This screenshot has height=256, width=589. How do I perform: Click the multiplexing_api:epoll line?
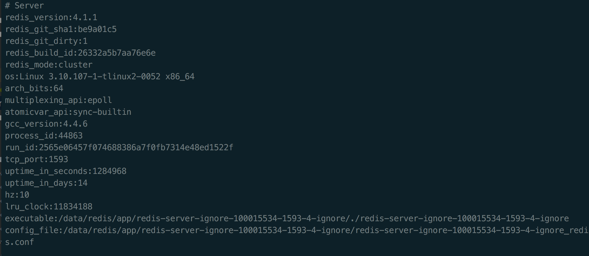click(x=58, y=100)
